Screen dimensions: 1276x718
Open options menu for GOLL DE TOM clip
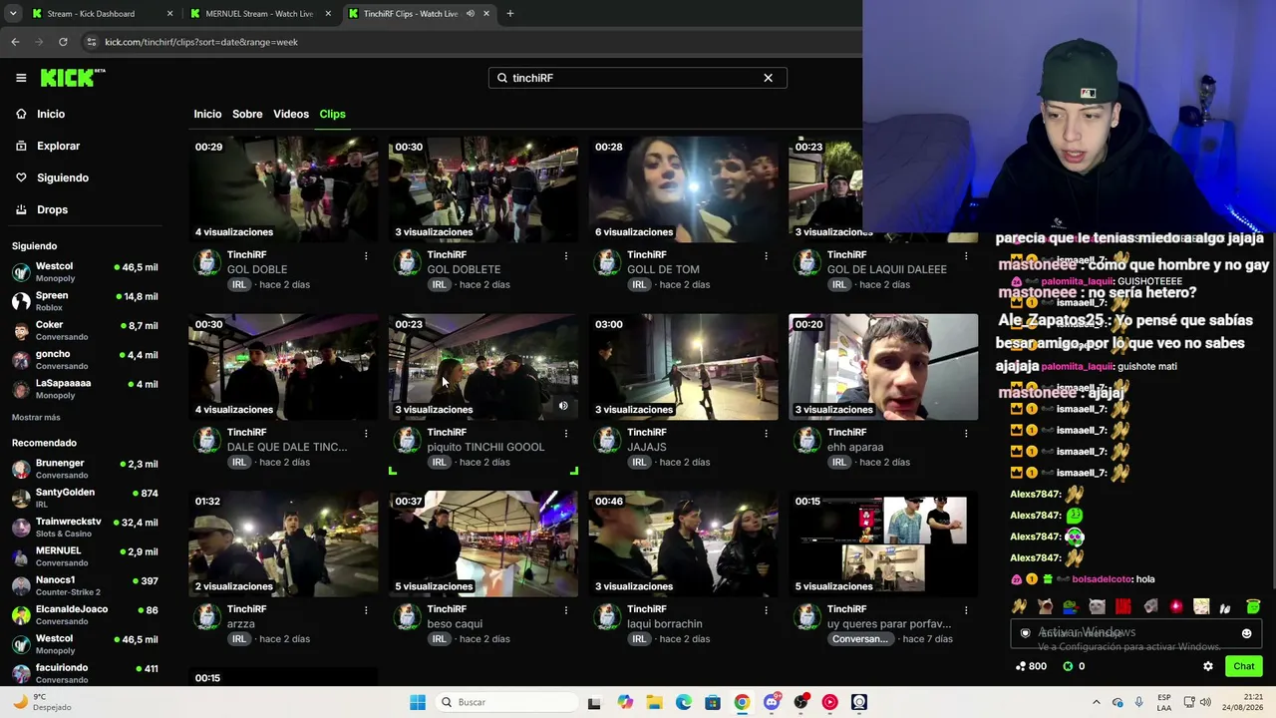point(767,256)
